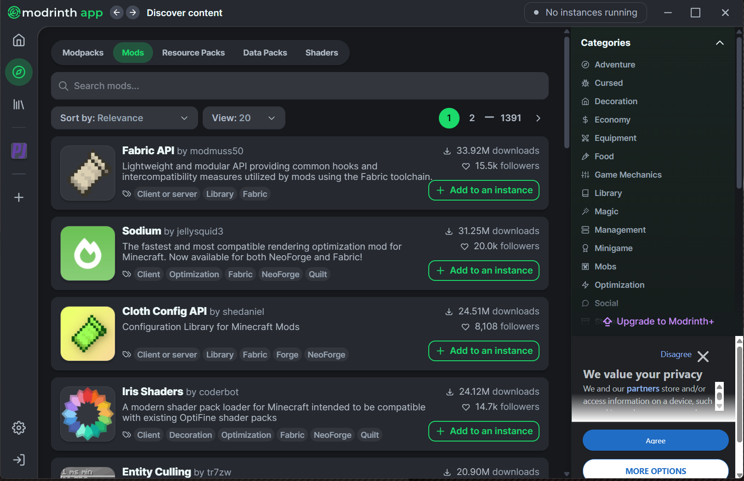The image size is (744, 481).
Task: Open Settings gear in sidebar
Action: tap(19, 428)
